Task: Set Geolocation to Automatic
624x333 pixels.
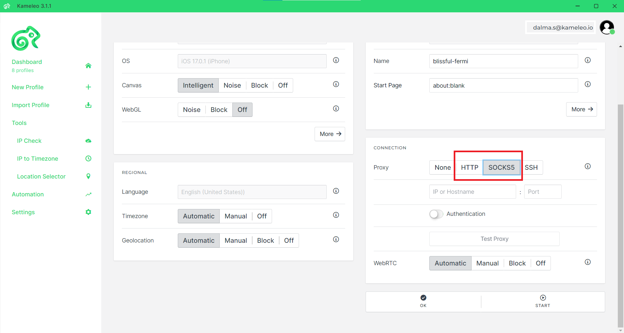Action: tap(199, 240)
